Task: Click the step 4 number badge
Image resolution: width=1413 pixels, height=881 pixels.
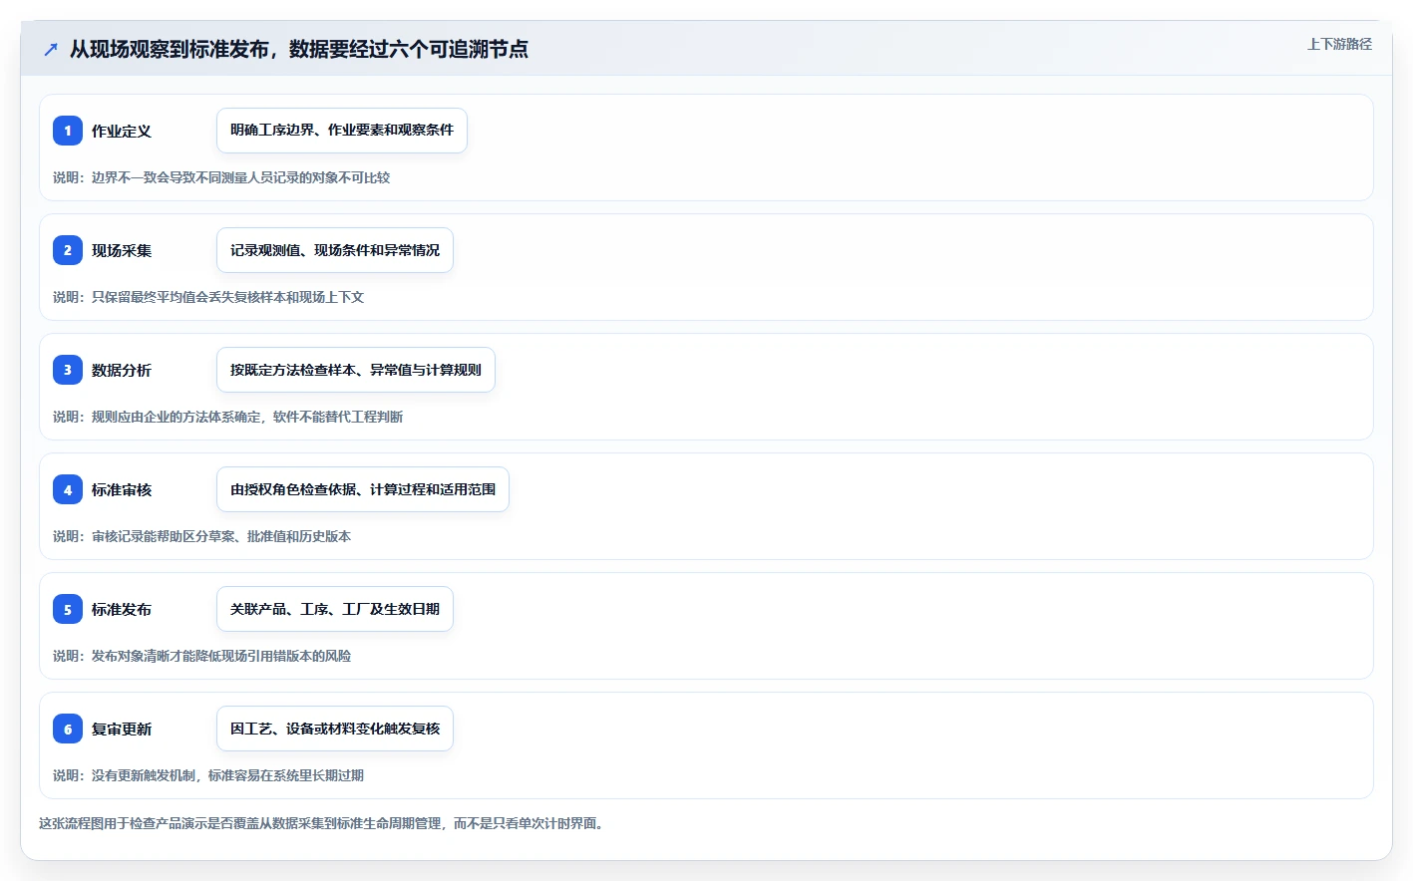Action: point(68,489)
